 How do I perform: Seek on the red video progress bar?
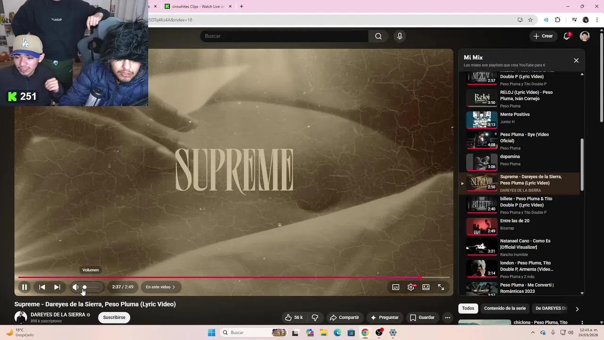pyautogui.click(x=234, y=277)
